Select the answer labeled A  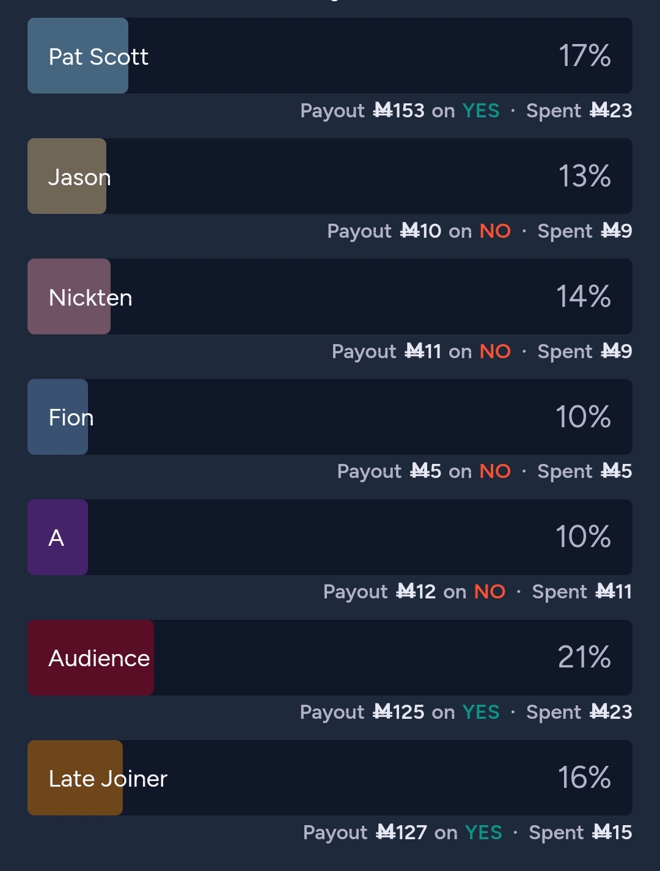point(330,537)
